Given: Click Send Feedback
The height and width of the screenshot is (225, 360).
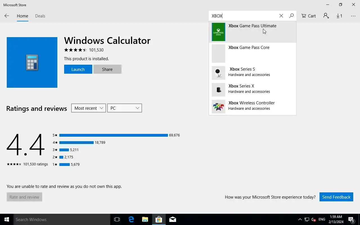Looking at the screenshot, I should tap(336, 197).
